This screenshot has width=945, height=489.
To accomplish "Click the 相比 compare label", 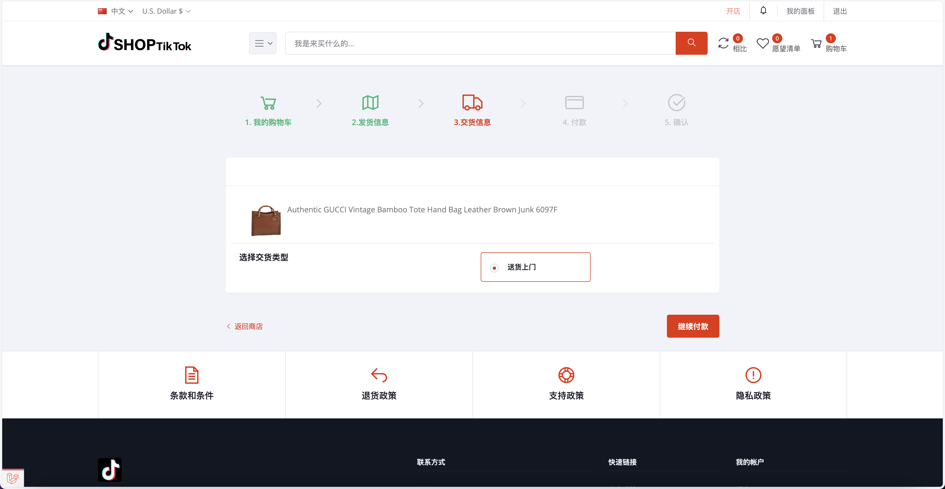I will (740, 48).
